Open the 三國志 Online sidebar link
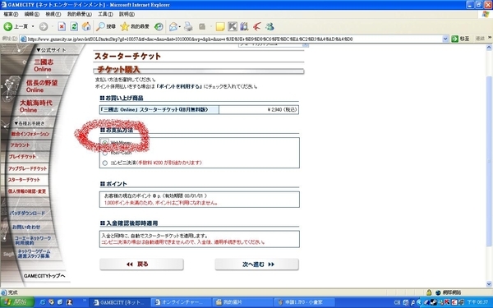This screenshot has width=493, height=308. [x=44, y=66]
